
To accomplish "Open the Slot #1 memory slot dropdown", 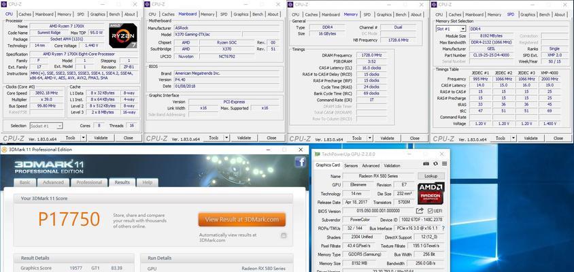I will [x=462, y=29].
